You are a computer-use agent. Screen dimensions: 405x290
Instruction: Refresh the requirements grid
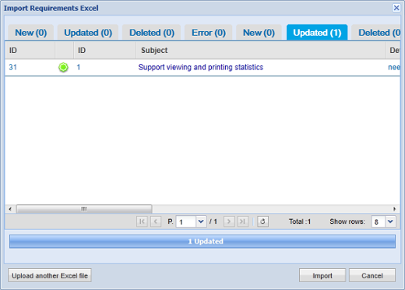[x=262, y=221]
